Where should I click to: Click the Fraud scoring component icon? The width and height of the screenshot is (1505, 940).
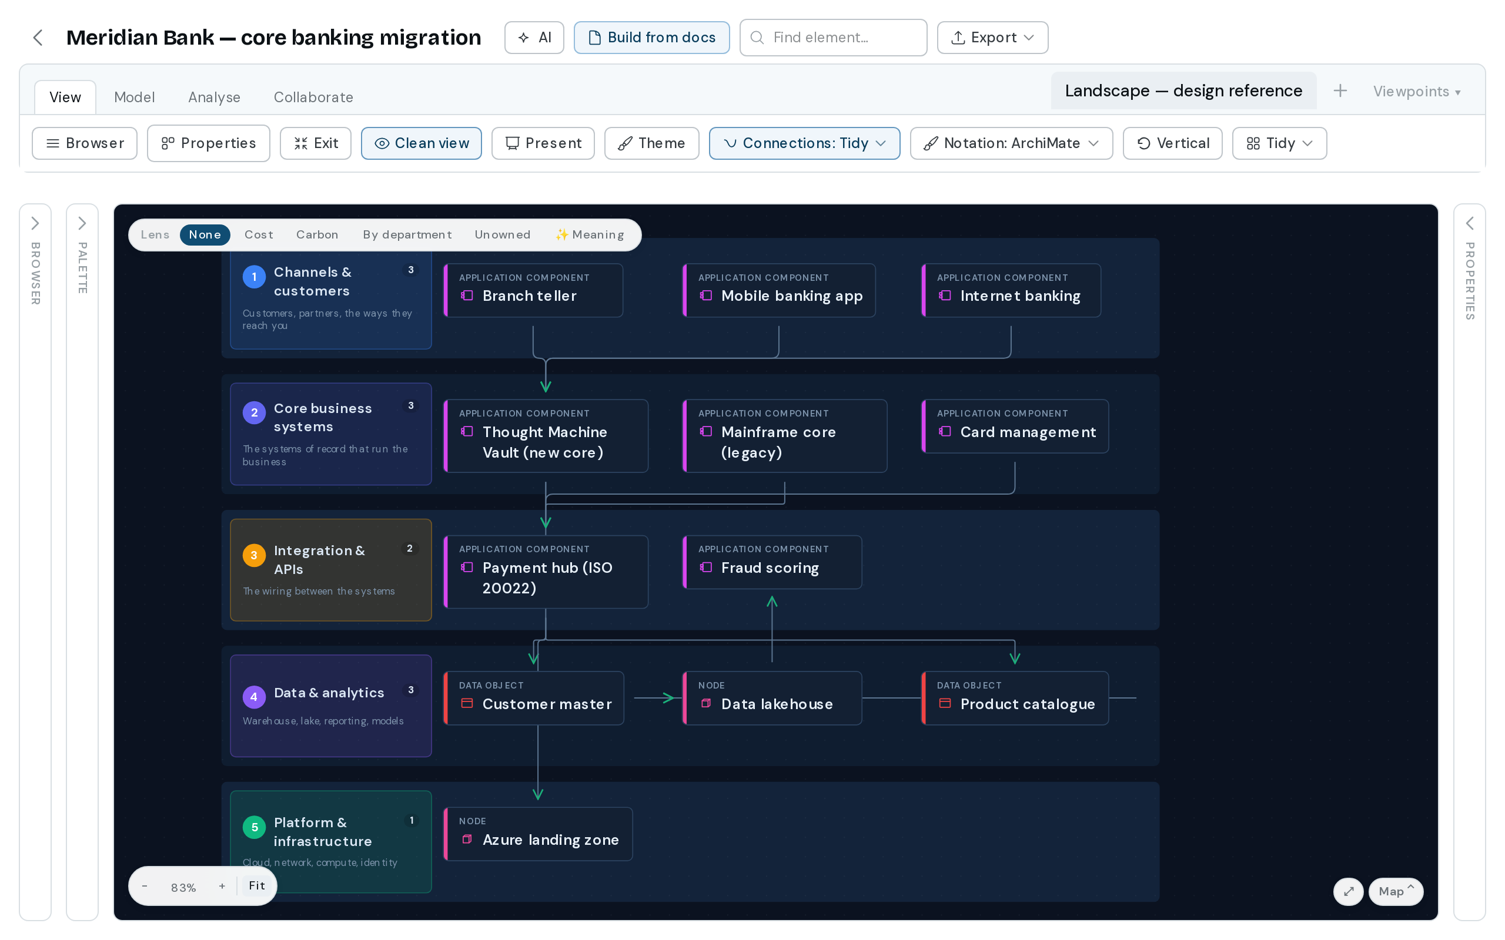[706, 567]
